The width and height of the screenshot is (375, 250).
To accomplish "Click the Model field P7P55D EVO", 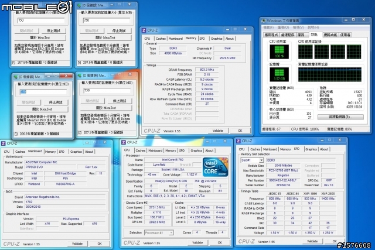I will pos(50,167).
